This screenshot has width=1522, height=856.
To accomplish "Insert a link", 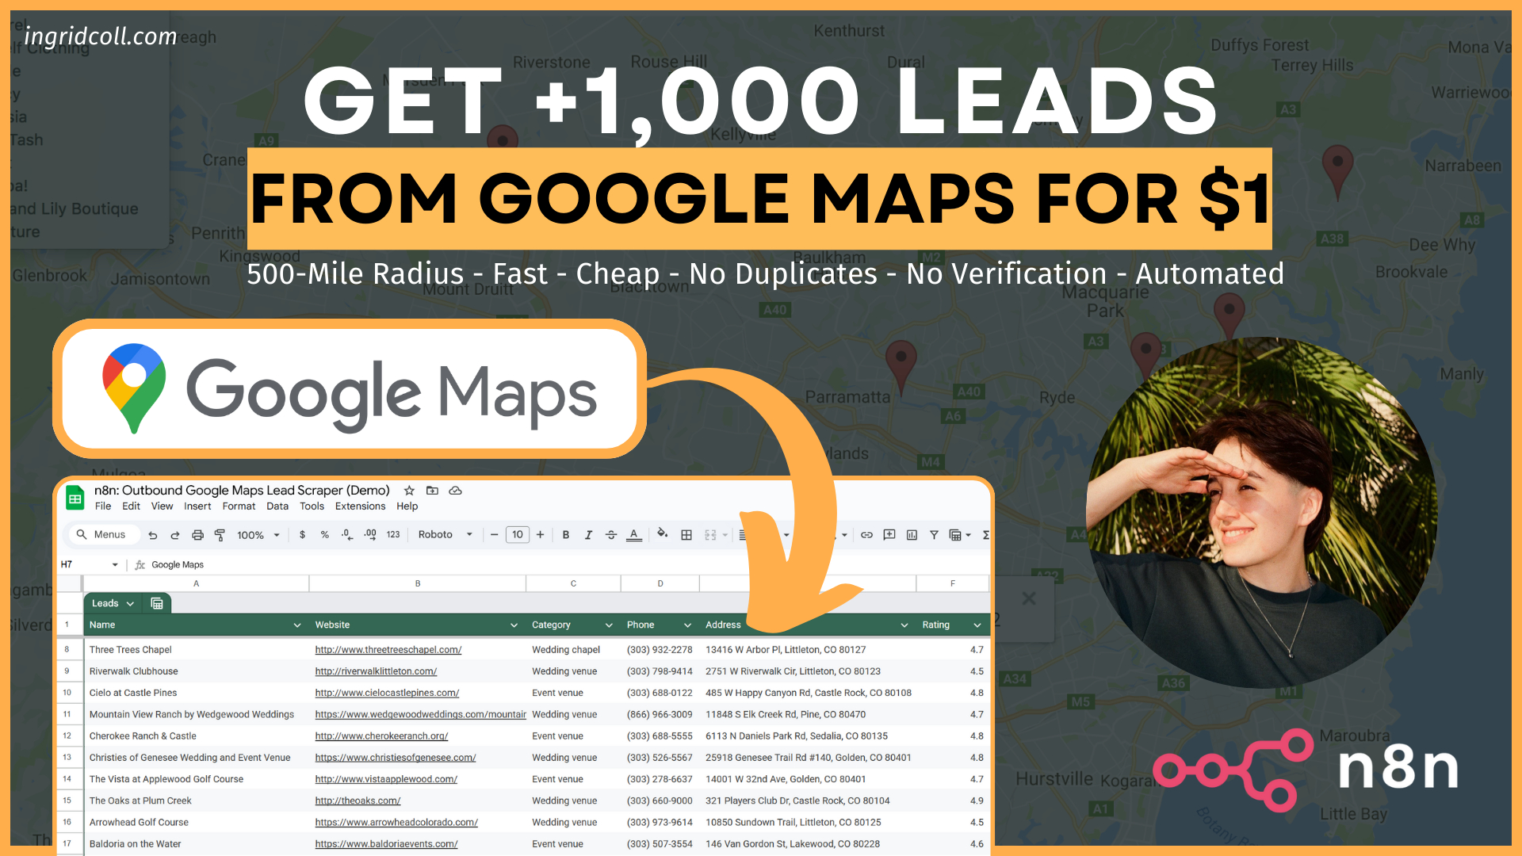I will 866,534.
